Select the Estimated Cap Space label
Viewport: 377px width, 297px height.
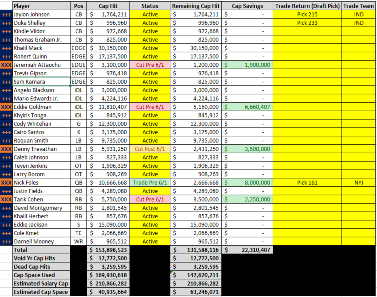point(41,292)
